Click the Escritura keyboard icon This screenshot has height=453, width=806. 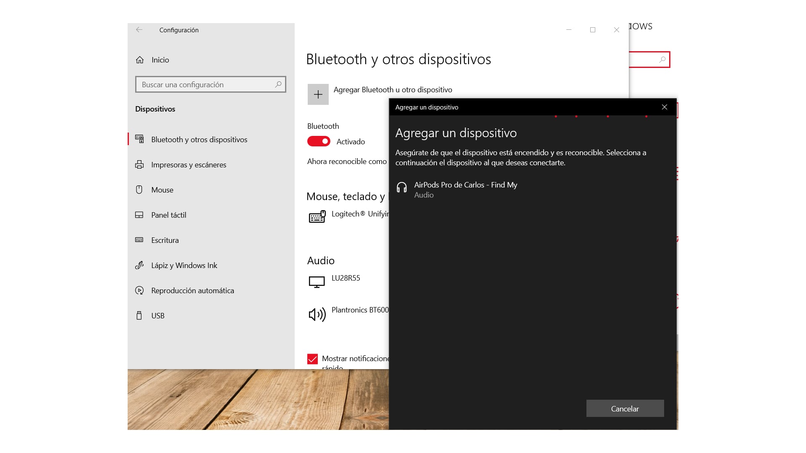[139, 240]
